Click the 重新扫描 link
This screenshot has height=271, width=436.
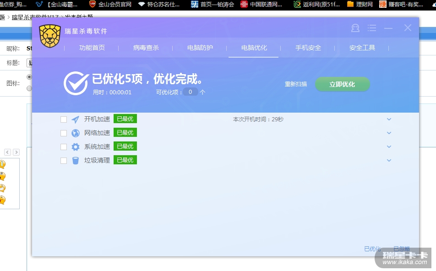click(x=296, y=84)
